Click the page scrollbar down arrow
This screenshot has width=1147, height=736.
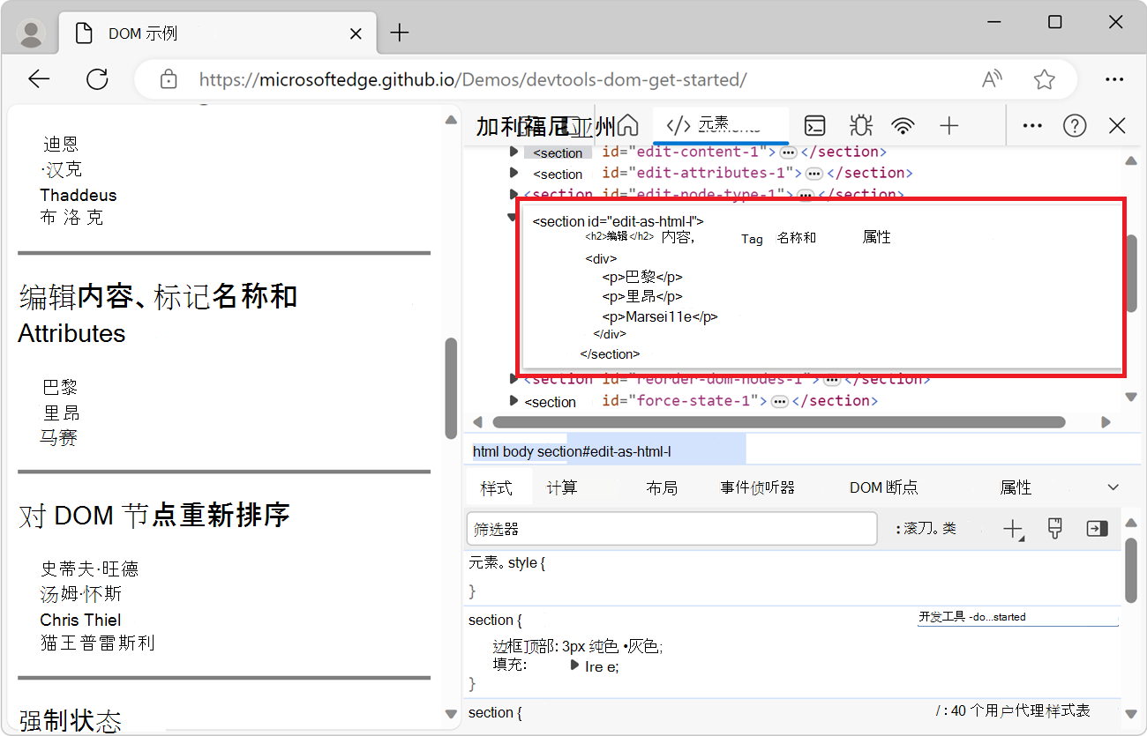(x=451, y=714)
